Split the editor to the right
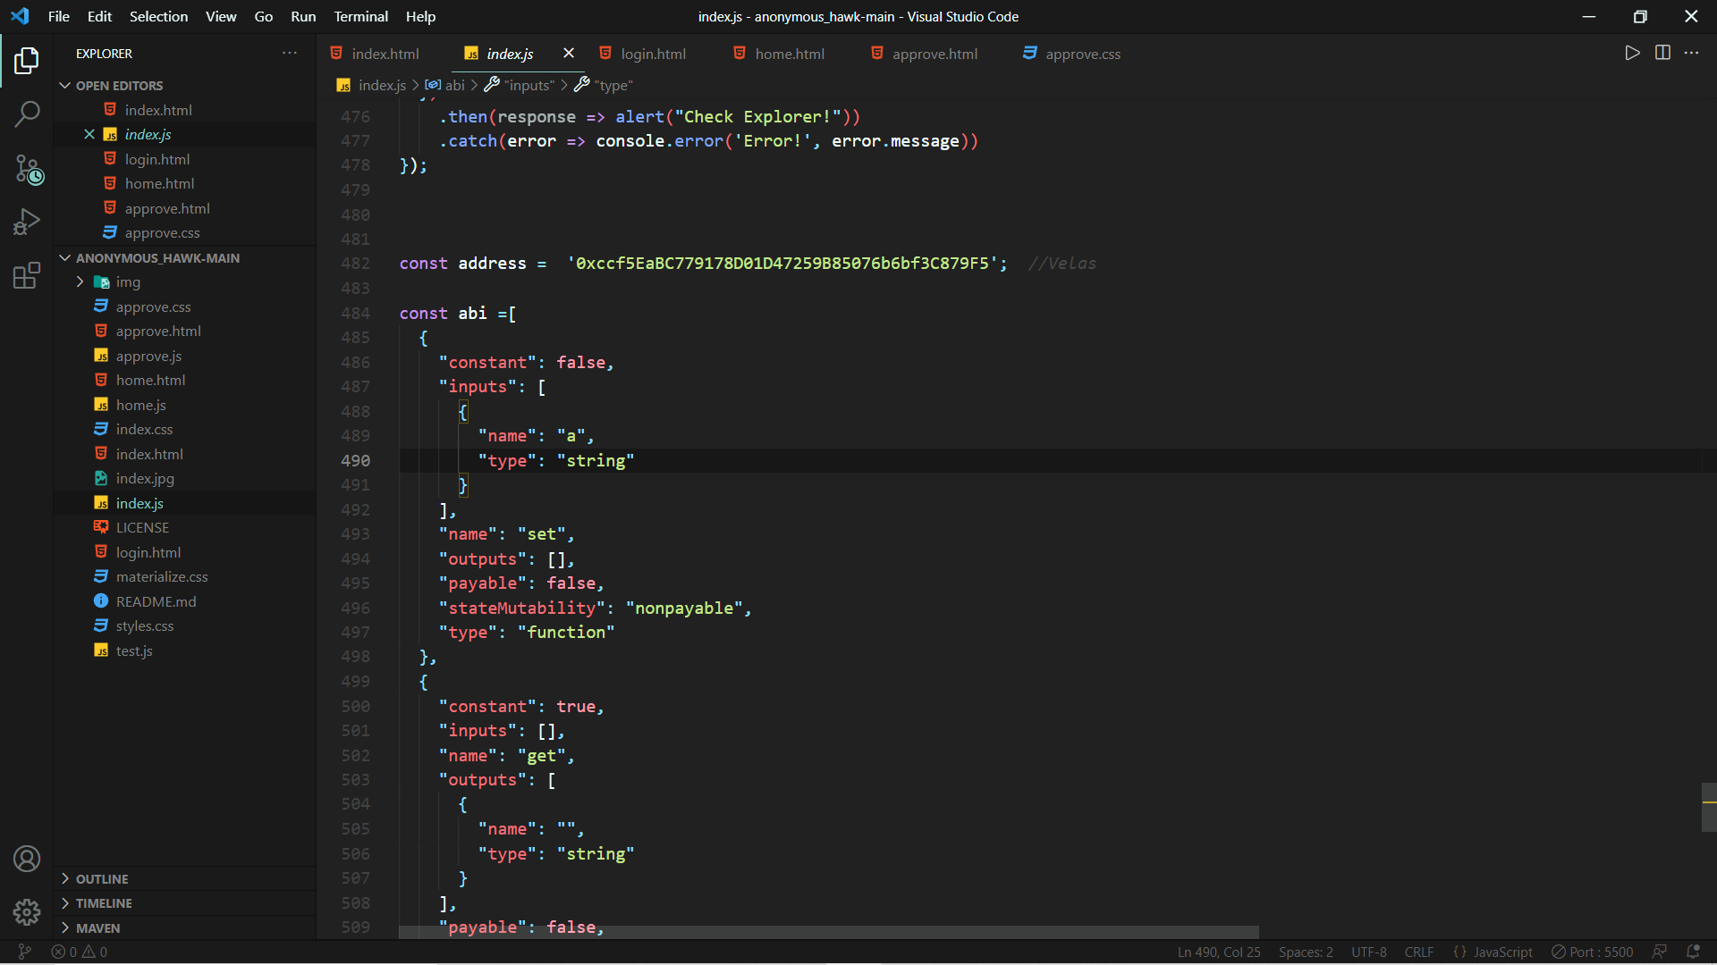The image size is (1717, 965). point(1662,53)
